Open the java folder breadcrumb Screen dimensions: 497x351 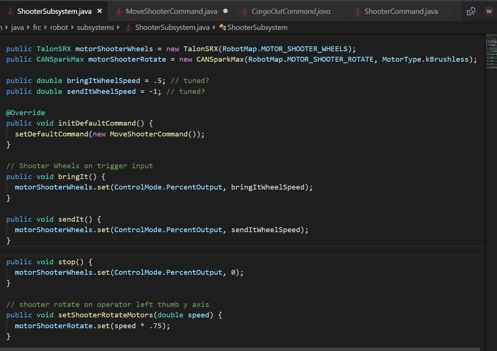18,27
